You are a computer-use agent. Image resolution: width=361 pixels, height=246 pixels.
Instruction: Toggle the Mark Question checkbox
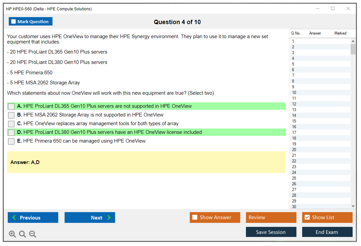(14, 22)
